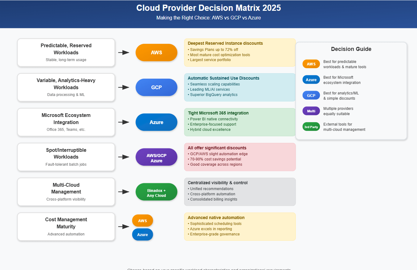
Task: Click the GCP badge in the Decision Guide
Action: (311, 95)
